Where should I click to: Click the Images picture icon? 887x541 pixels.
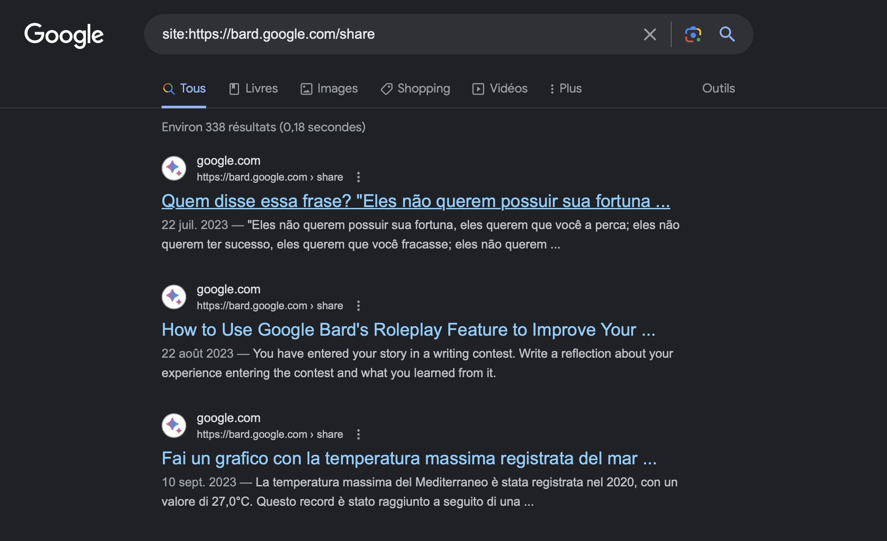point(306,89)
